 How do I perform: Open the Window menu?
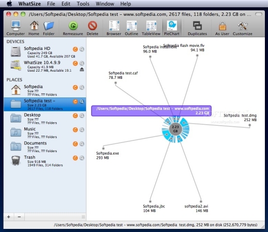tap(105, 4)
